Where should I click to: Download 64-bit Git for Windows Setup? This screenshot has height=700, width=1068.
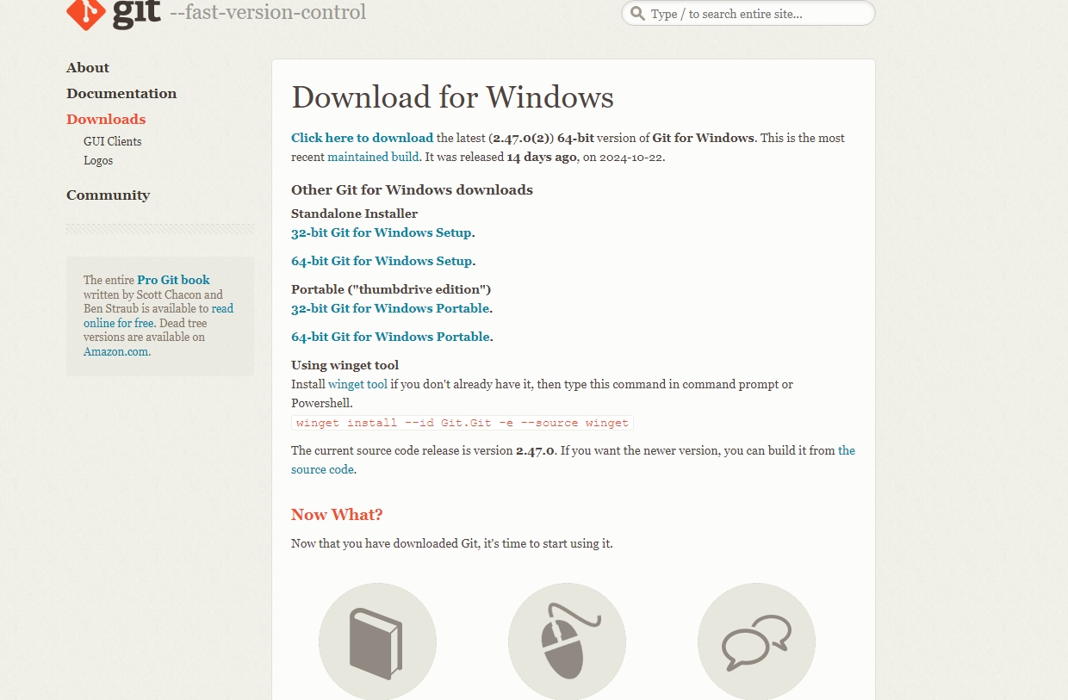pyautogui.click(x=382, y=261)
